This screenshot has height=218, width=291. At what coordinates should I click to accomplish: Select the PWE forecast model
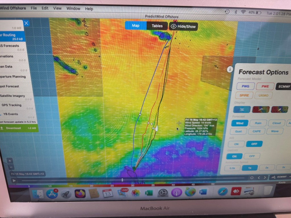tap(265, 86)
